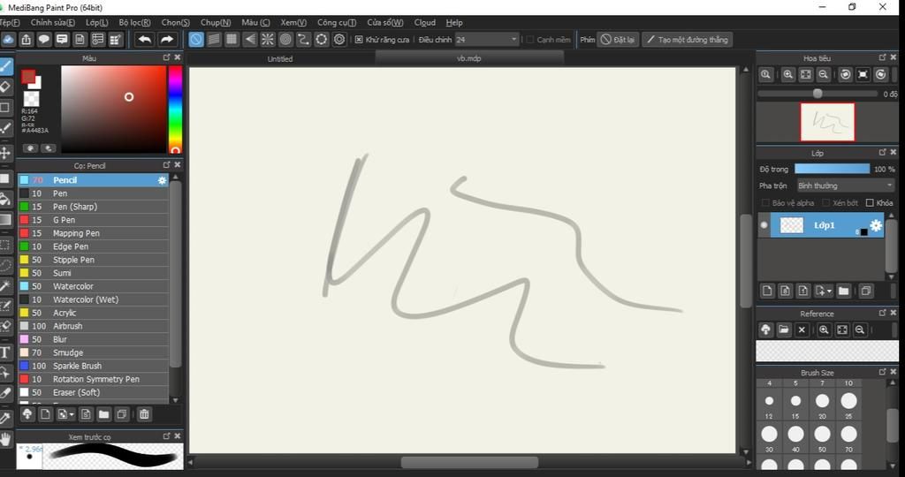Select the Bucket fill tool

(x=6, y=199)
